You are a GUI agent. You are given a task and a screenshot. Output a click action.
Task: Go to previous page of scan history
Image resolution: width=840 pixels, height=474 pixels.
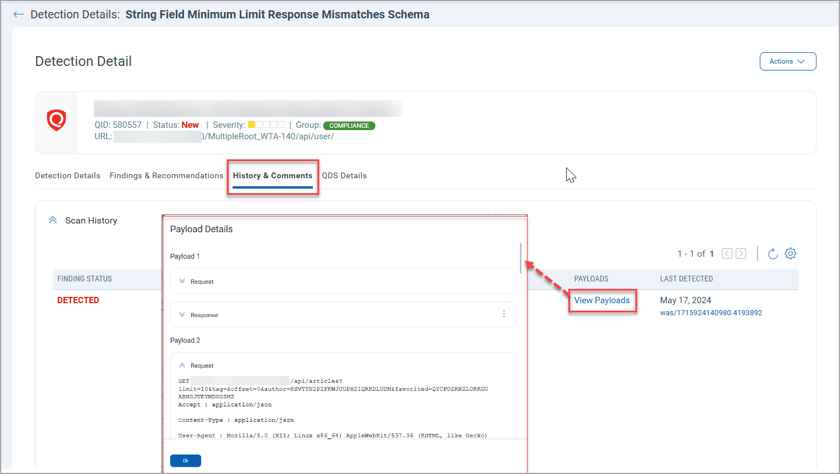pyautogui.click(x=727, y=253)
